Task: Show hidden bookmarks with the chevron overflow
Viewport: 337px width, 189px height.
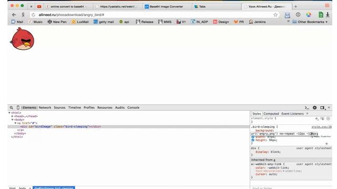Action: point(289,21)
